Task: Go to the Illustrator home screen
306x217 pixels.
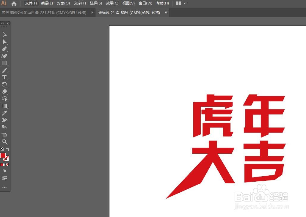Action: 14,4
